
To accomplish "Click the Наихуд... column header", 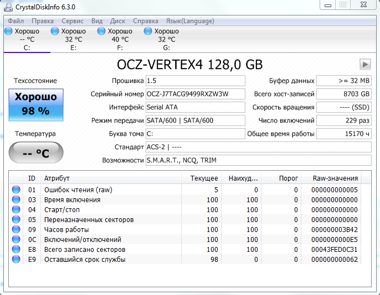I will tap(241, 178).
